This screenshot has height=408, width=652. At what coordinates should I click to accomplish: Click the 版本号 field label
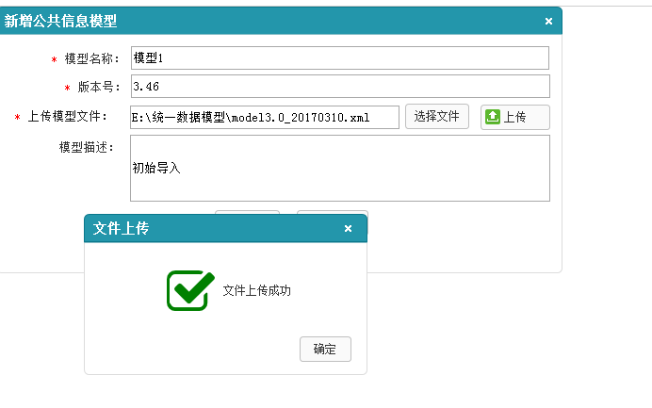pyautogui.click(x=98, y=87)
